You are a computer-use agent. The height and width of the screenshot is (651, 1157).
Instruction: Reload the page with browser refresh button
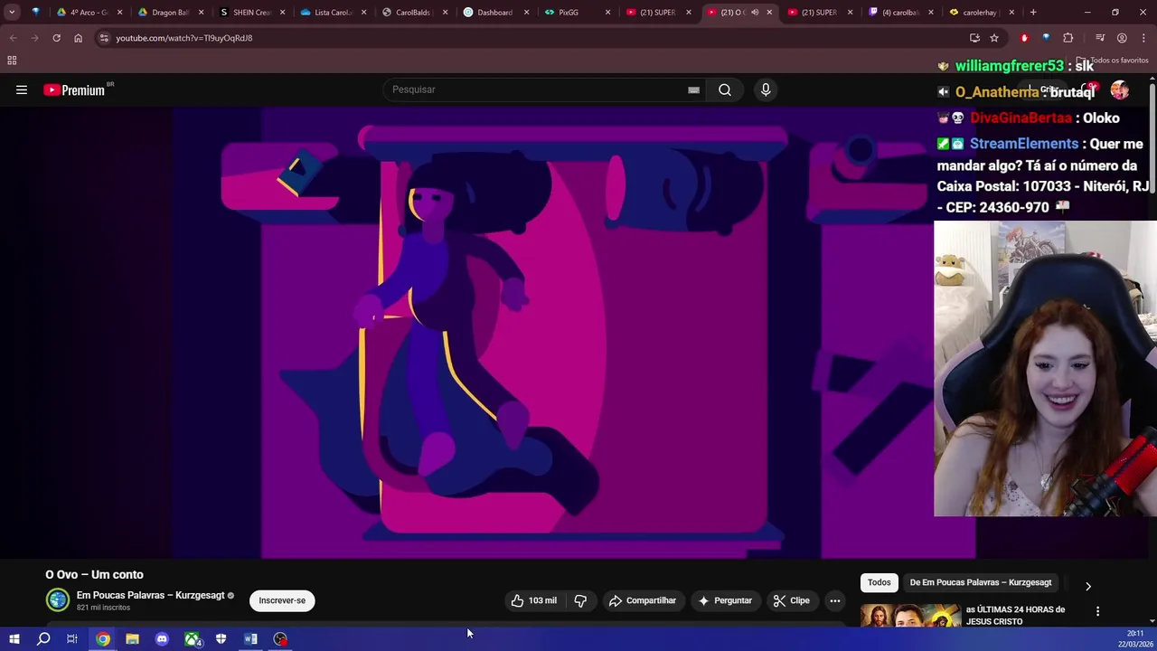(x=56, y=38)
